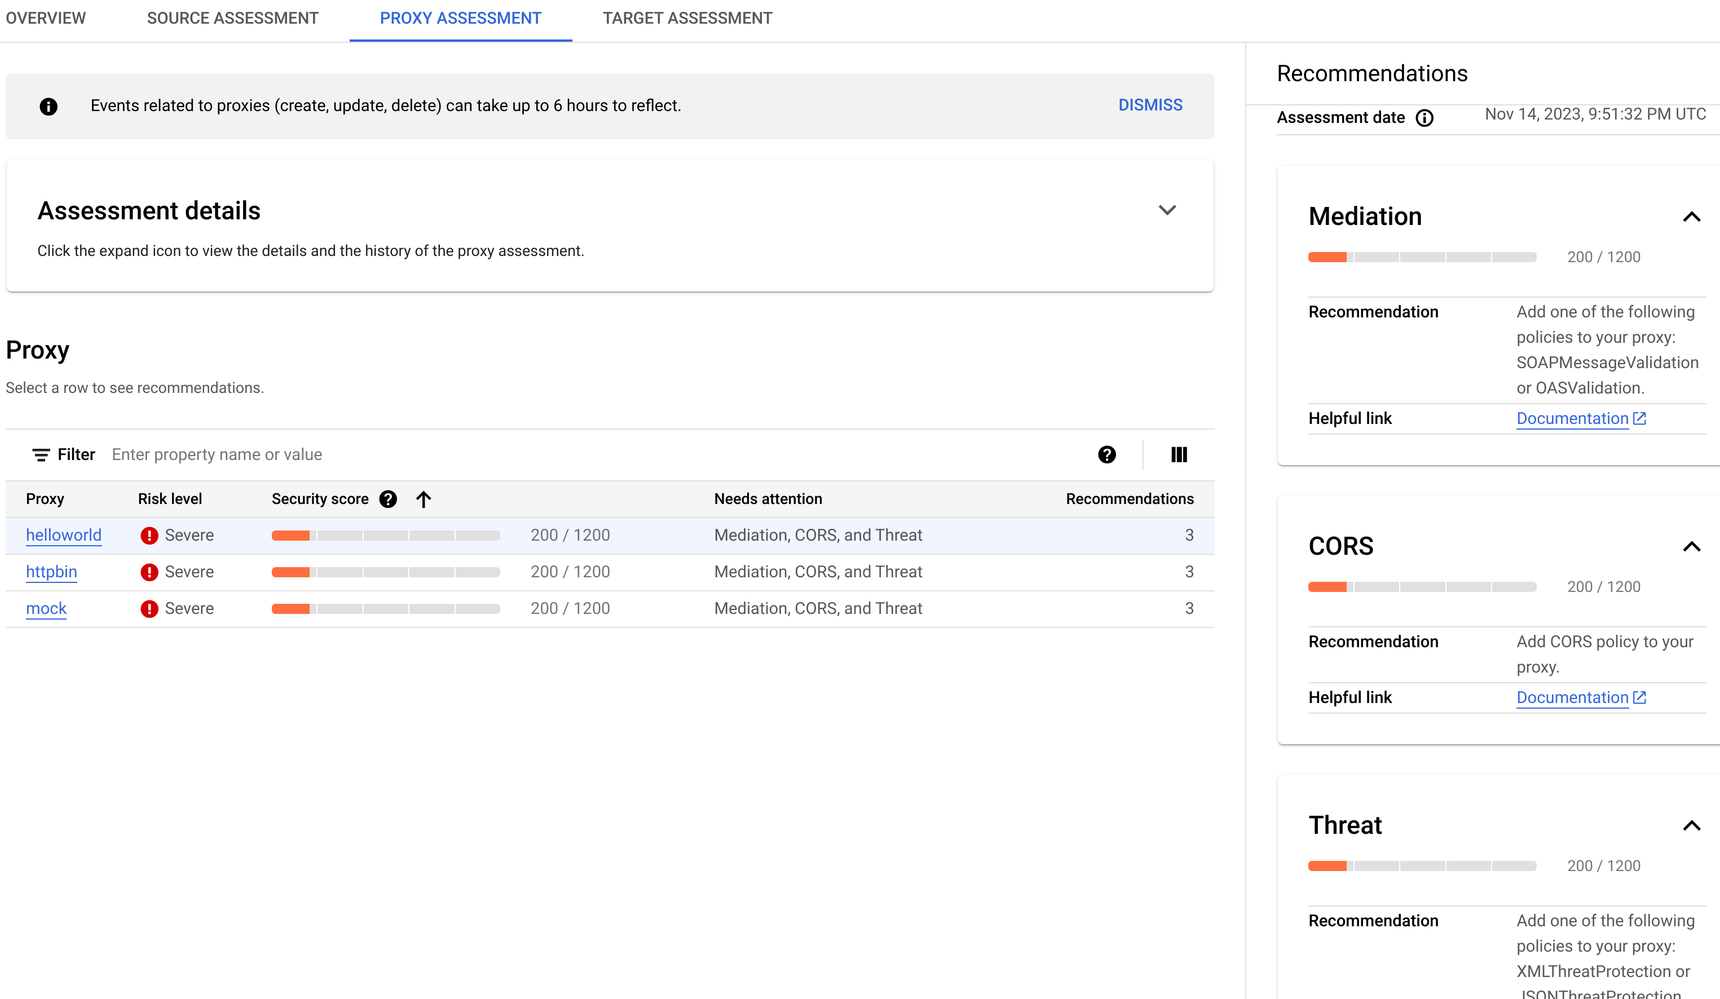This screenshot has width=1720, height=999.
Task: Click the info icon in the banner message
Action: [x=48, y=106]
